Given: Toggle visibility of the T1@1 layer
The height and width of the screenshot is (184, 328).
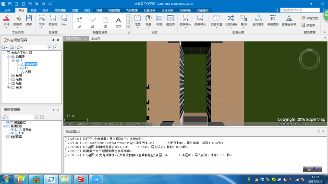Looking at the screenshot, I should pyautogui.click(x=12, y=133).
